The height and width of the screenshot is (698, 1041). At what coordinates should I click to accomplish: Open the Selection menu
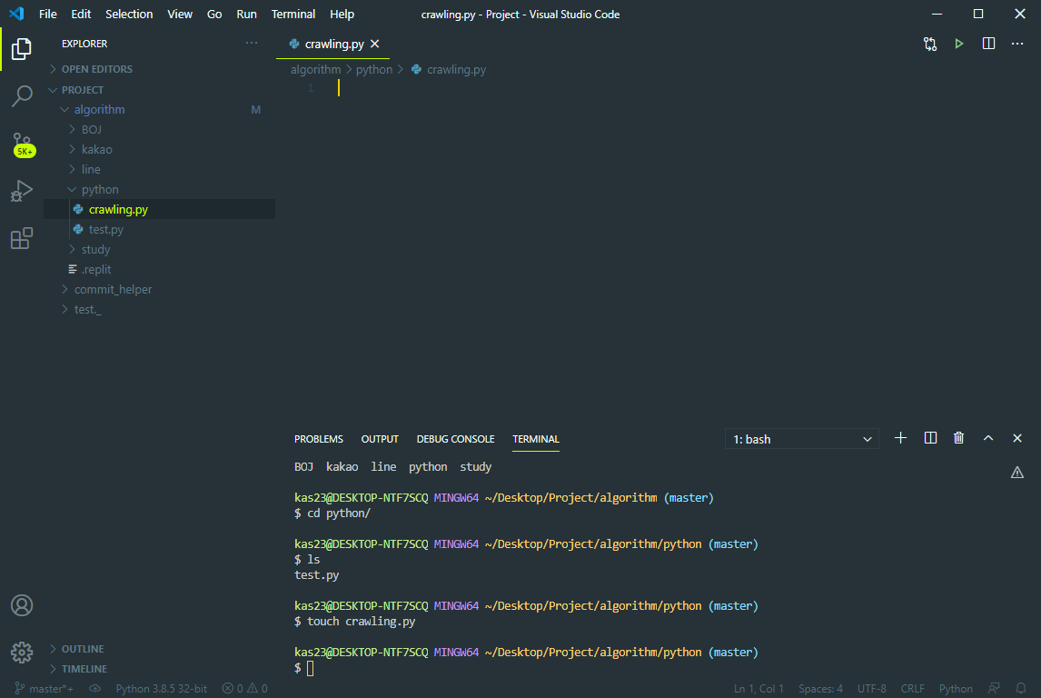[x=129, y=14]
